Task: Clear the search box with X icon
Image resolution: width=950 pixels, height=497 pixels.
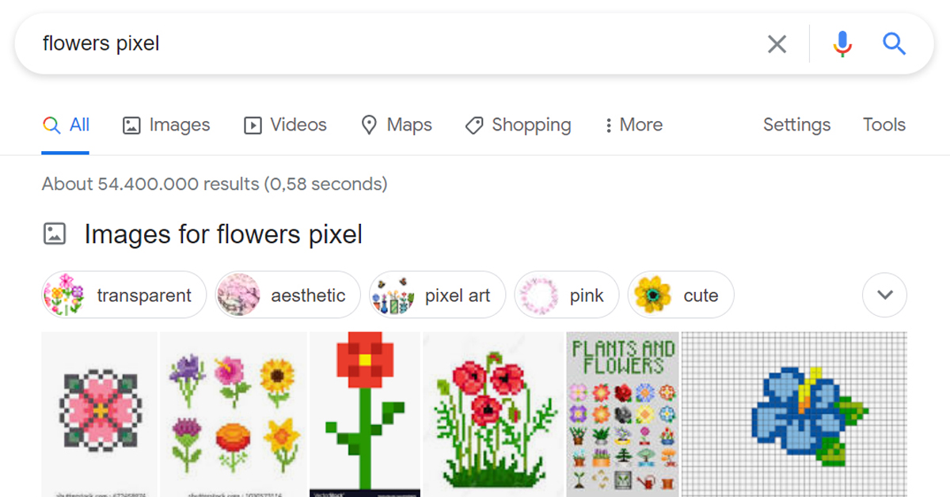Action: (777, 44)
